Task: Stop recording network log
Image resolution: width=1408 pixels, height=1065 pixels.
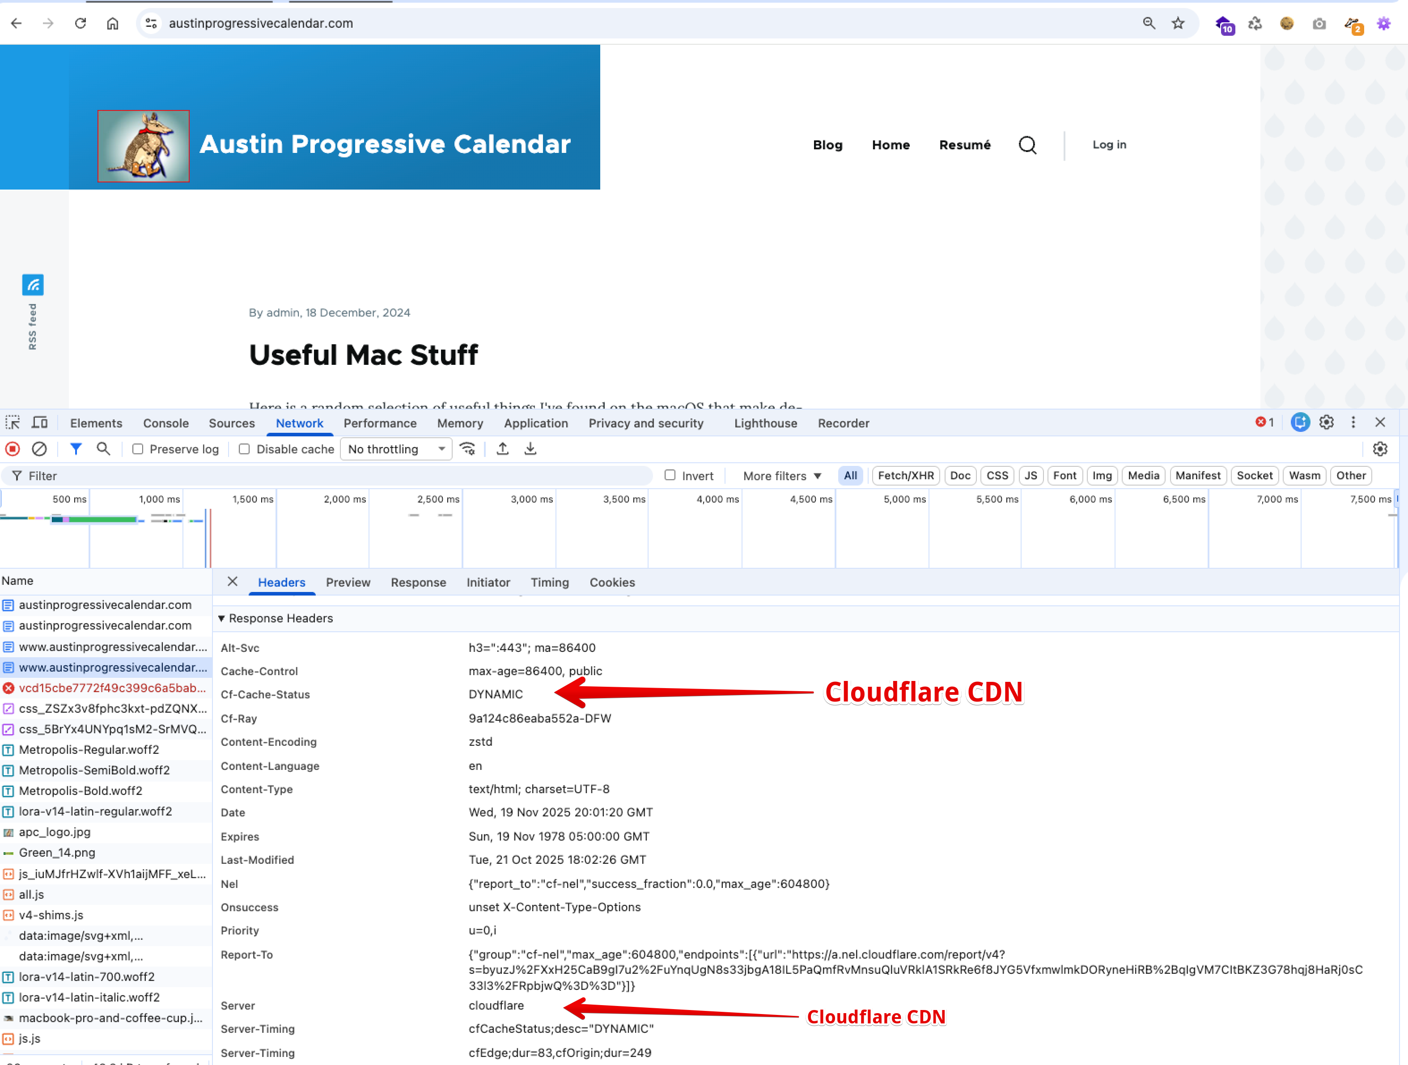Action: (x=12, y=448)
